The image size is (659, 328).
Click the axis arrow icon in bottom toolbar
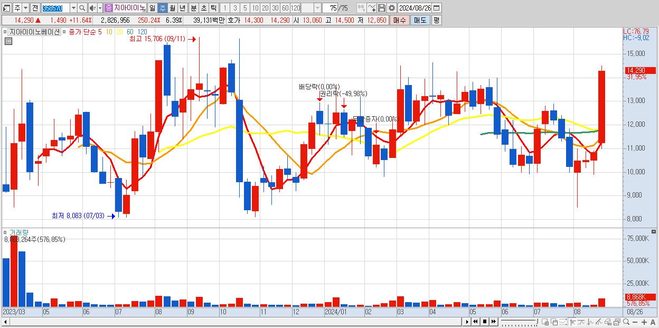pyautogui.click(x=572, y=322)
